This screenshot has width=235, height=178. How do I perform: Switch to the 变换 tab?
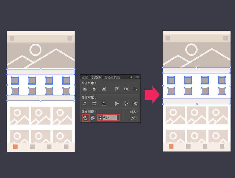(x=85, y=77)
